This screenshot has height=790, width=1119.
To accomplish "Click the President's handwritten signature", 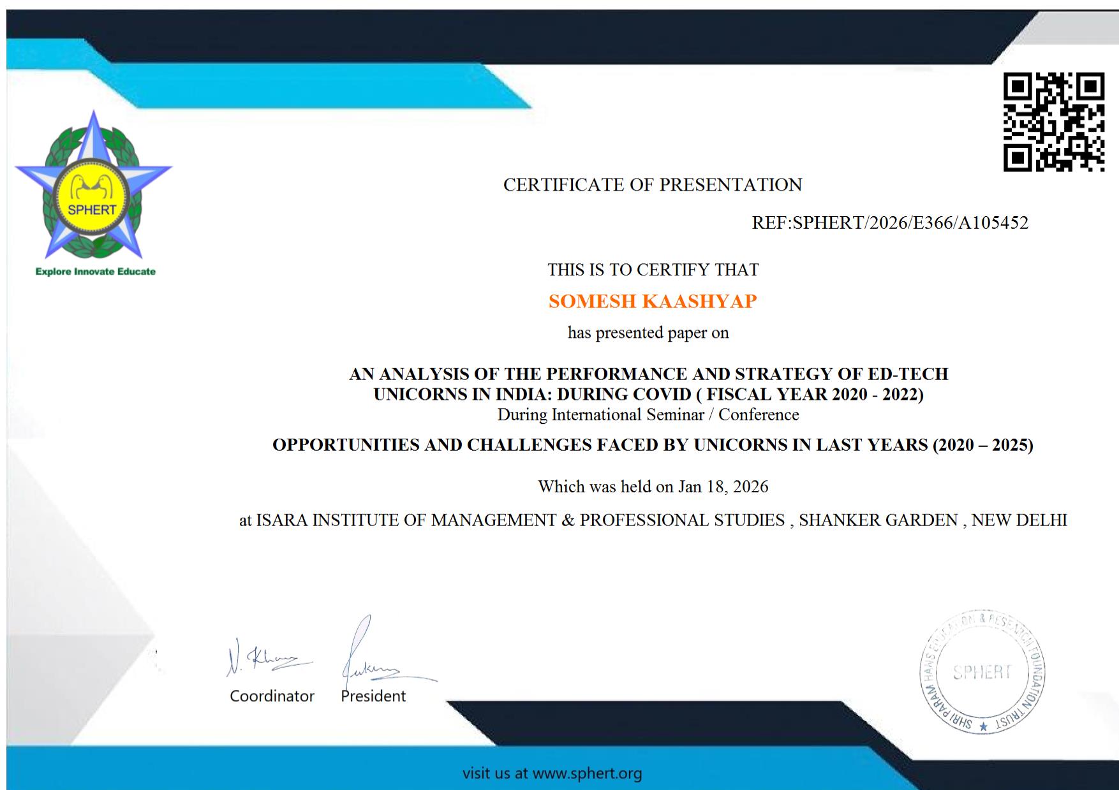I will pos(376,657).
